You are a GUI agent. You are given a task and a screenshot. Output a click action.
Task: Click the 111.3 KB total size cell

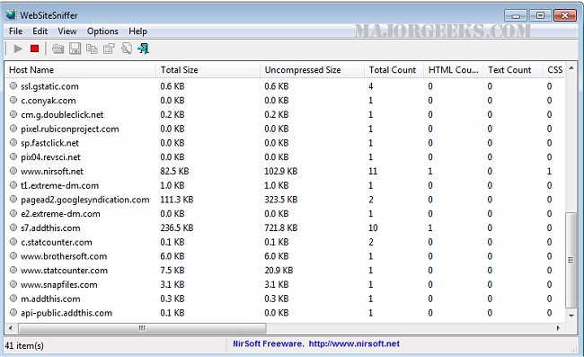click(x=176, y=200)
